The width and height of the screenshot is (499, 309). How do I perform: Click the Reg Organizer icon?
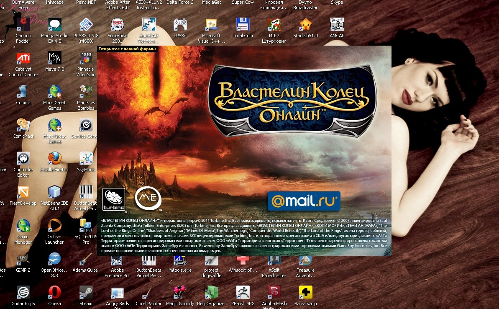tap(211, 292)
